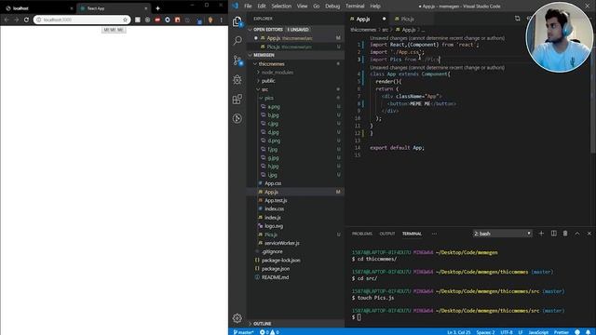Screen dimensions: 596x335
Task: Open the Search view in VS Code
Action: [237, 40]
